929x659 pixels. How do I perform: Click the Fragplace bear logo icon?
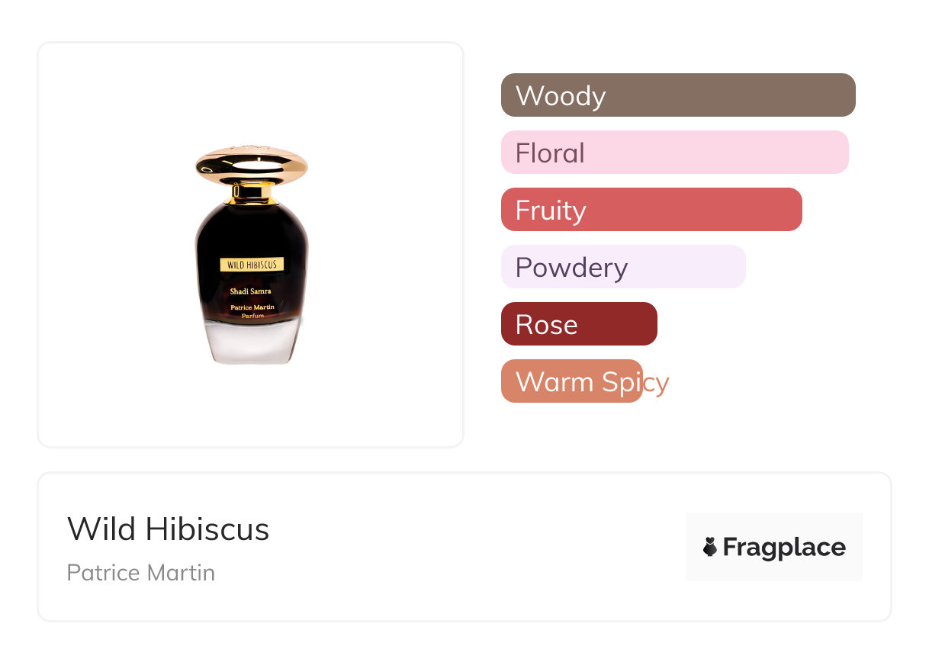coord(710,547)
